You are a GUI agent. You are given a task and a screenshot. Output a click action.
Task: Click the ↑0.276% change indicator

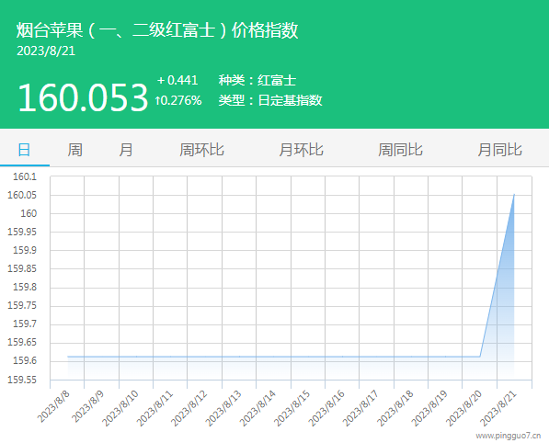click(x=178, y=100)
